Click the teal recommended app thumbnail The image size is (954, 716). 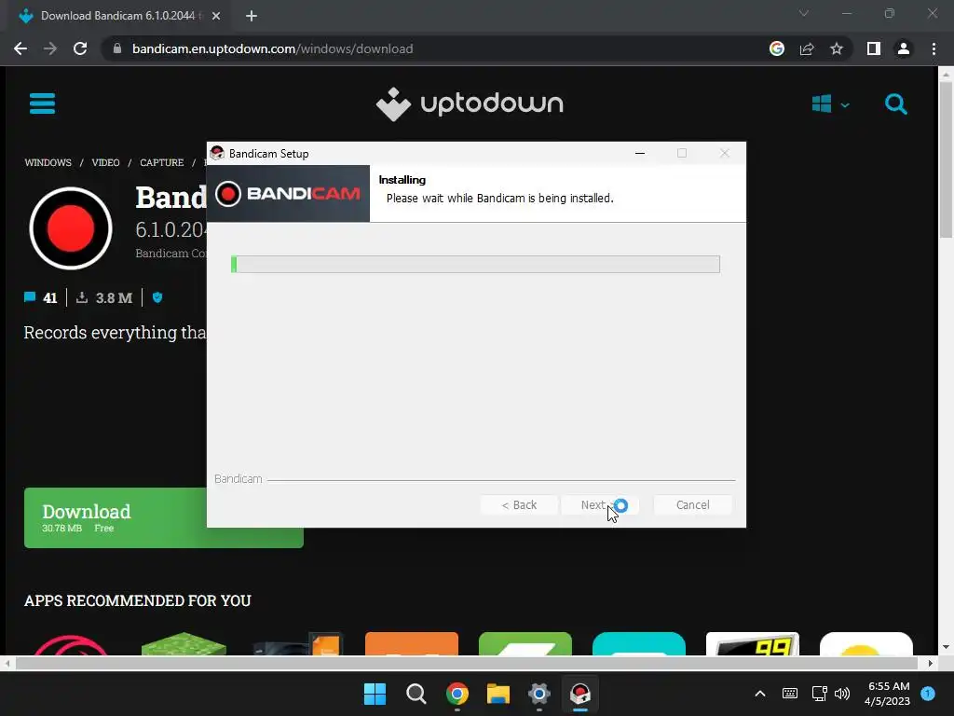coord(639,643)
